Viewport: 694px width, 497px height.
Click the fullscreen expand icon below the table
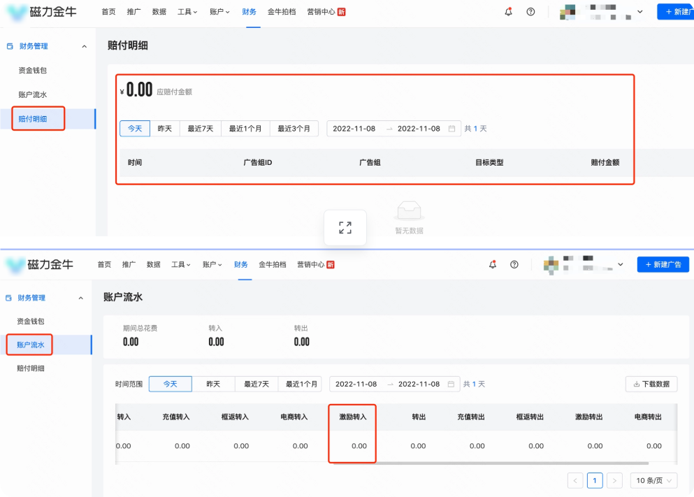coord(345,226)
